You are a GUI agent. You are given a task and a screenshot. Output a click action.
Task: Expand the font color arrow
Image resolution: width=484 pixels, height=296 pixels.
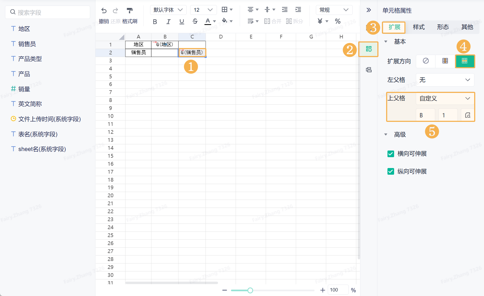pos(214,21)
